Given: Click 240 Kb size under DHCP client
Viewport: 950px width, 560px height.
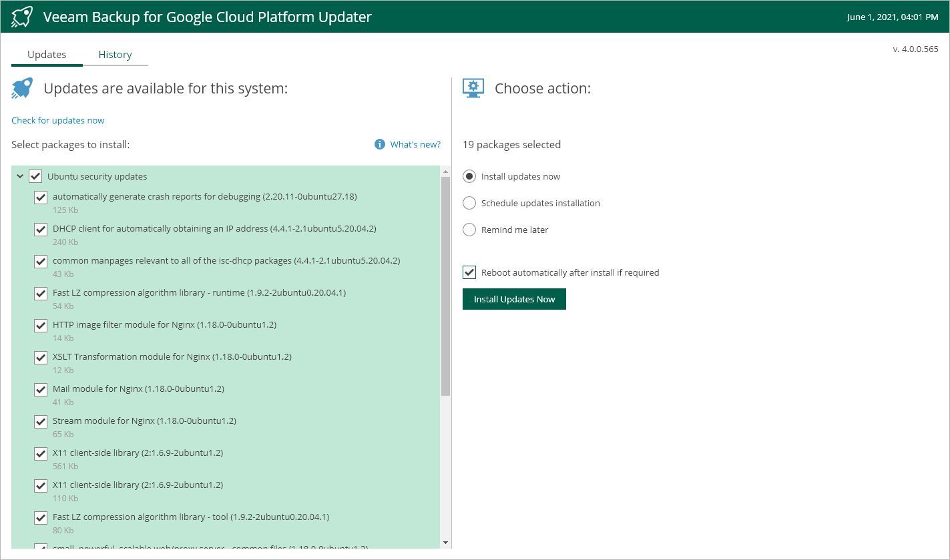Looking at the screenshot, I should pyautogui.click(x=65, y=242).
